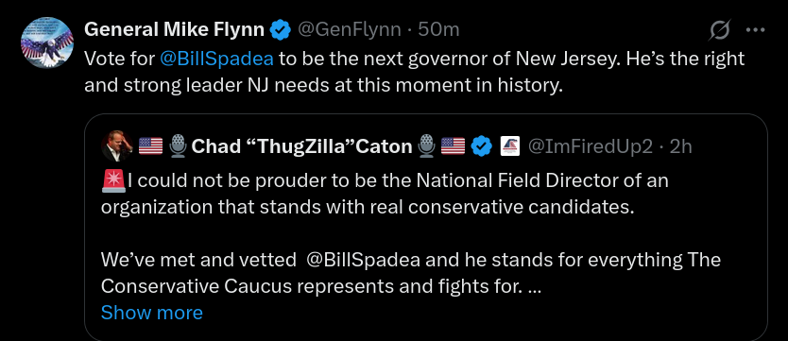Image resolution: width=788 pixels, height=341 pixels.
Task: Click Chad Caton's small profile avatar
Action: coord(117,146)
